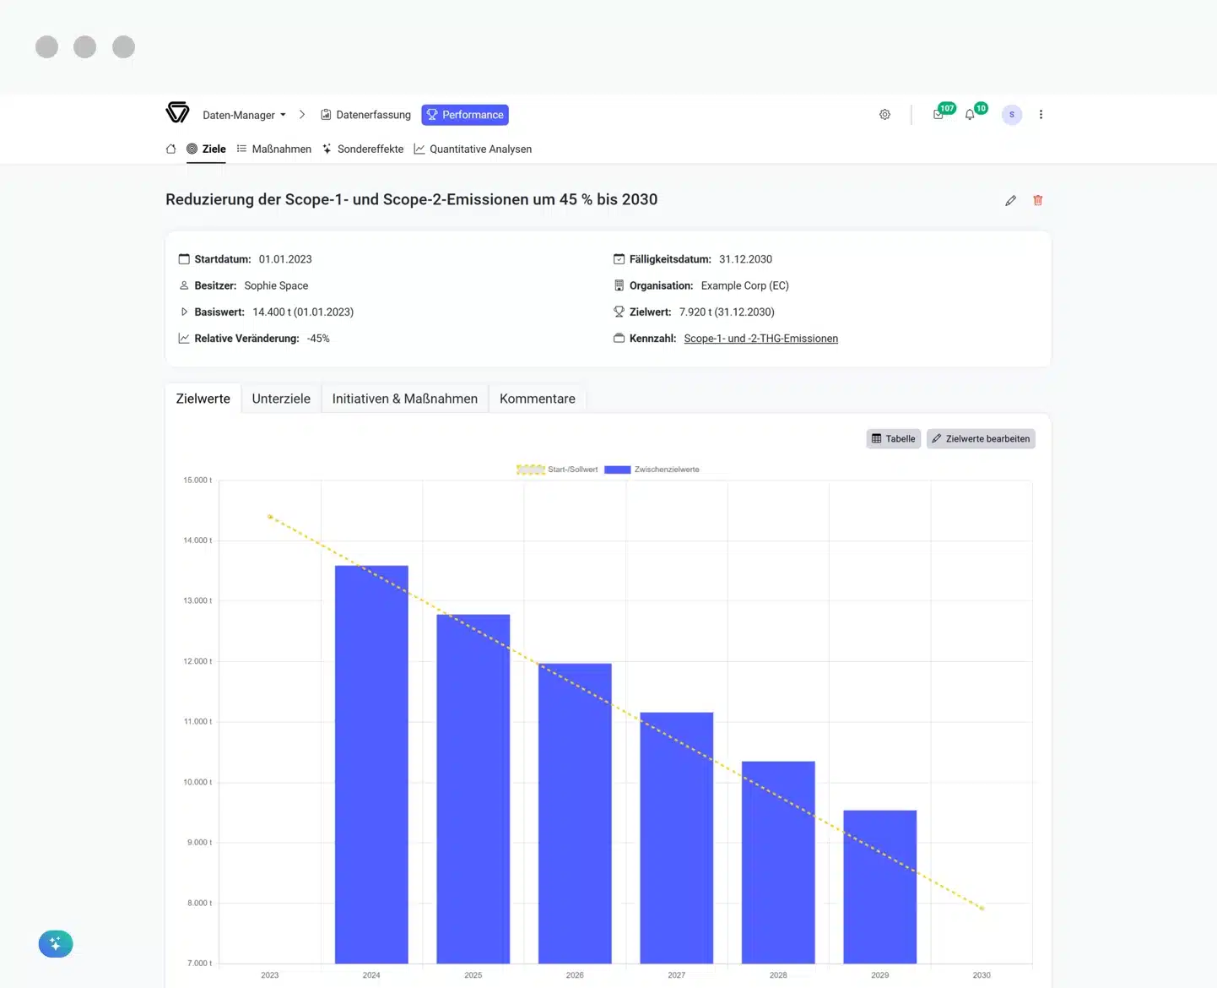
Task: Click the play icon next to Basiswert
Action: click(184, 312)
